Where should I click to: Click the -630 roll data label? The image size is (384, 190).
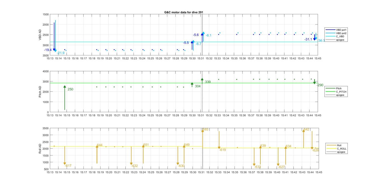tap(181, 166)
